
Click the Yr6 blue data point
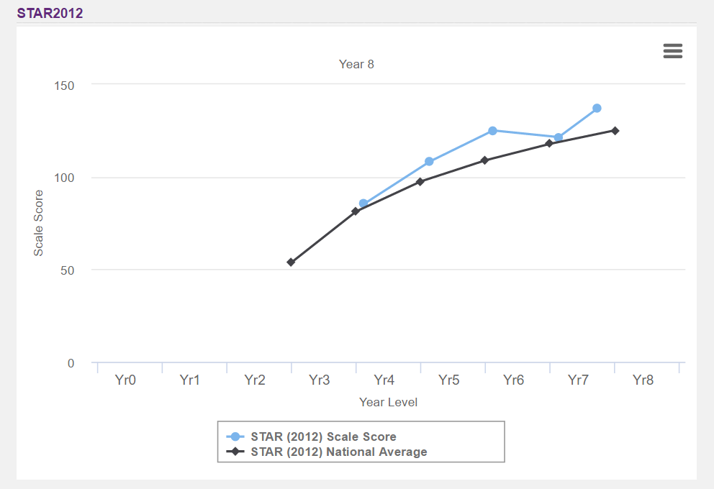pyautogui.click(x=492, y=130)
